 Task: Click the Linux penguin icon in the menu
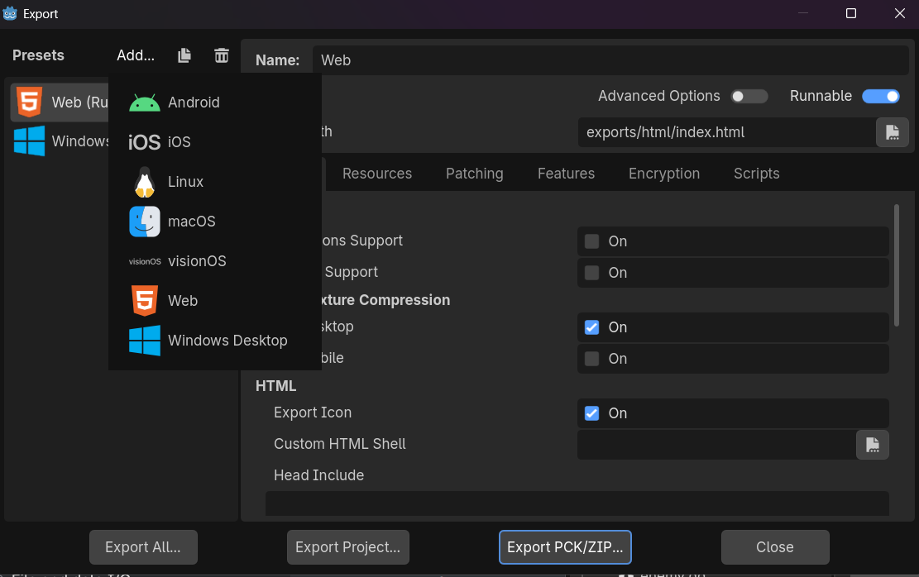pyautogui.click(x=144, y=182)
